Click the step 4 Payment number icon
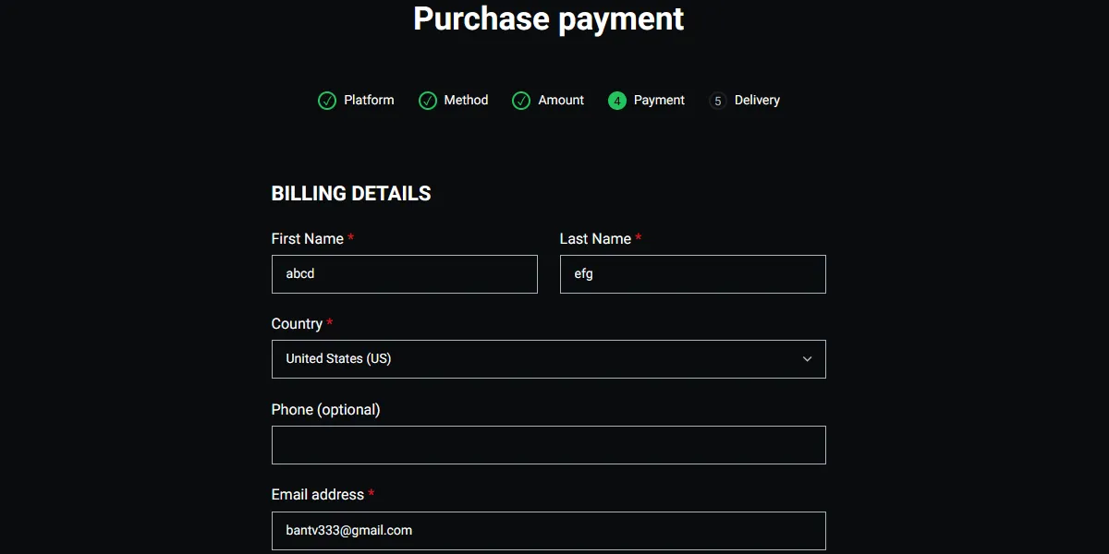 click(x=617, y=101)
